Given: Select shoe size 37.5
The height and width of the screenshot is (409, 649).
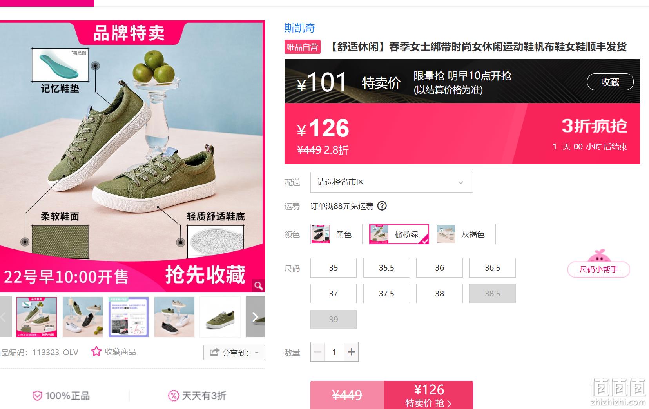Looking at the screenshot, I should [x=386, y=294].
